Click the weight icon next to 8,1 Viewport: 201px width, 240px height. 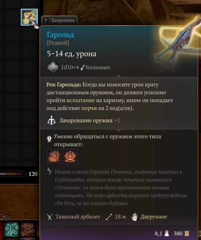tap(167, 233)
